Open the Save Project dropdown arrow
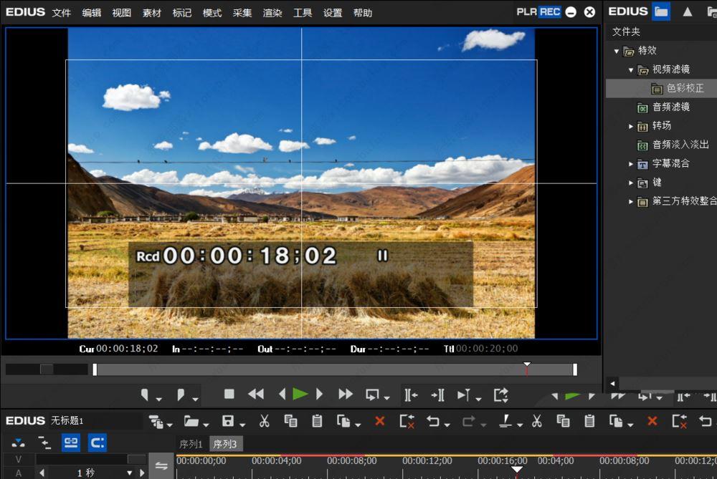This screenshot has width=717, height=479. 242,425
